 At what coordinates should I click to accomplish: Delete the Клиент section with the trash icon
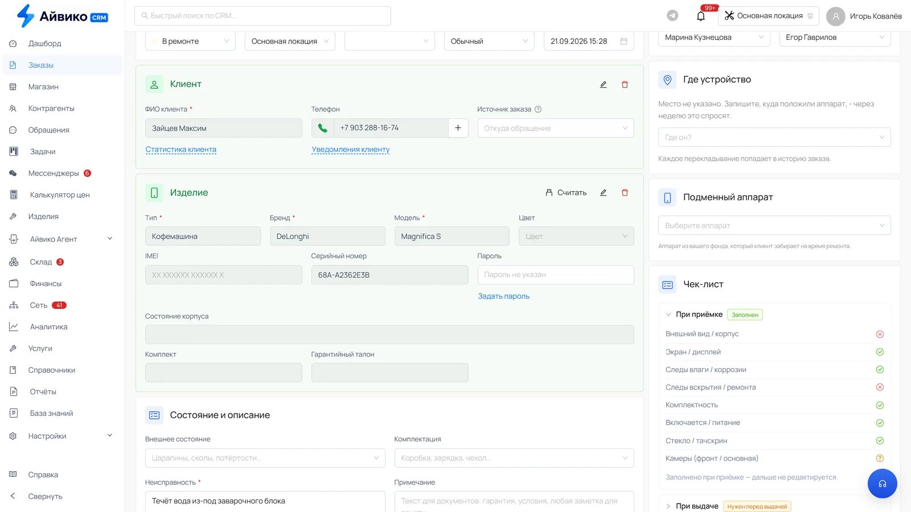625,84
